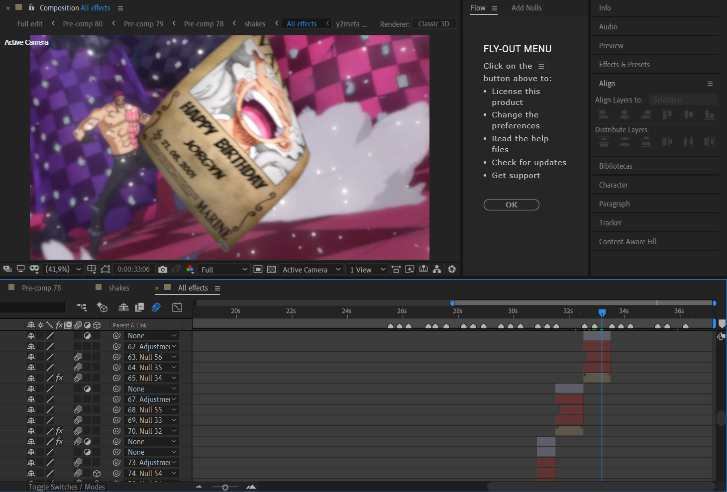The height and width of the screenshot is (492, 727).
Task: Open the Renderer Classic 3D button
Action: 434,24
